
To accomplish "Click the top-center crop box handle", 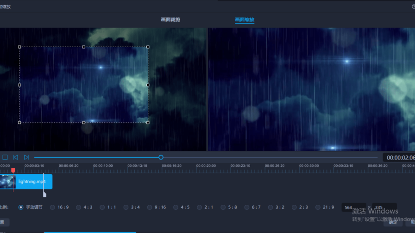I will (84, 47).
